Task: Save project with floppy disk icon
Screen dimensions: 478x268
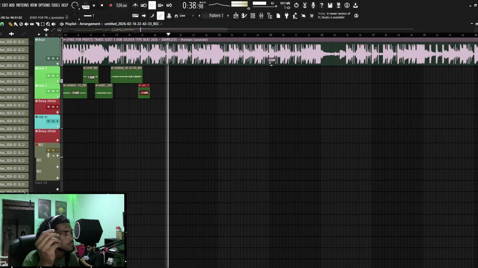Action: (330, 5)
